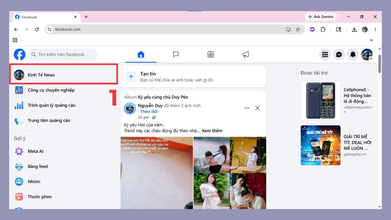This screenshot has width=391, height=220.
Task: Reload the Facebook page
Action: 37,29
